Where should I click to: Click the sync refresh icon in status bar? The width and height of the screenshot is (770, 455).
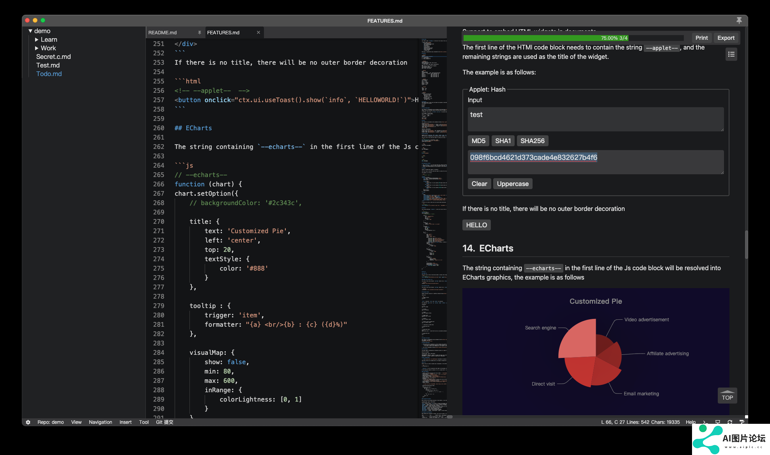point(730,422)
